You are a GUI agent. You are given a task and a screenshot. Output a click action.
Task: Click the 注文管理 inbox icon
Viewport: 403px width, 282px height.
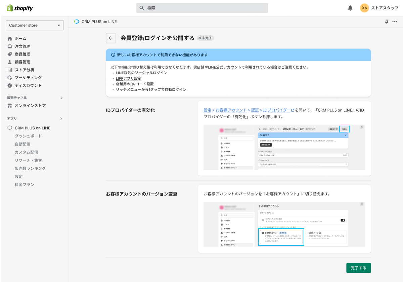pos(10,46)
